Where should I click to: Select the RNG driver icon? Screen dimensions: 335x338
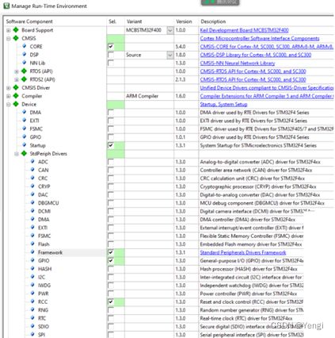32,309
